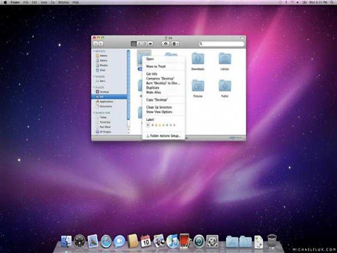Open the Apple menu
This screenshot has width=337, height=253.
click(x=5, y=2)
